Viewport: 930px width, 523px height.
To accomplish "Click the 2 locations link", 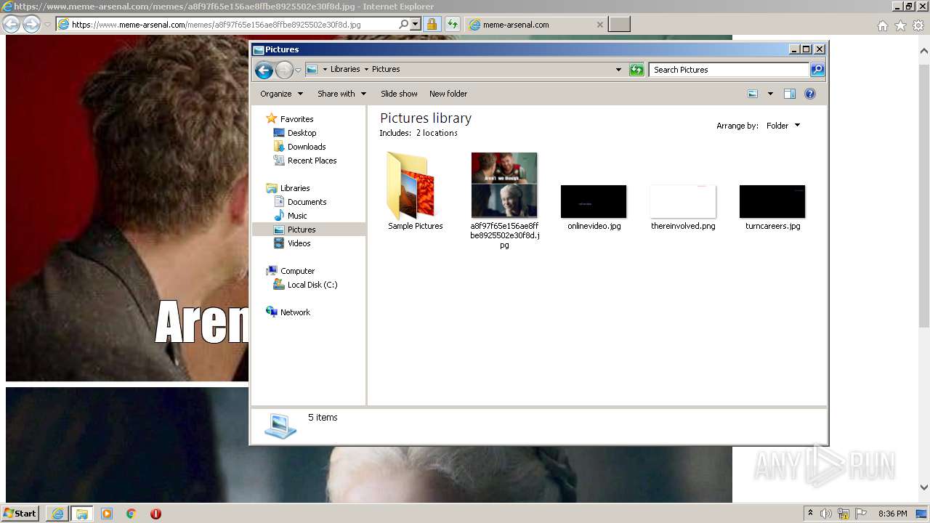I will click(437, 133).
